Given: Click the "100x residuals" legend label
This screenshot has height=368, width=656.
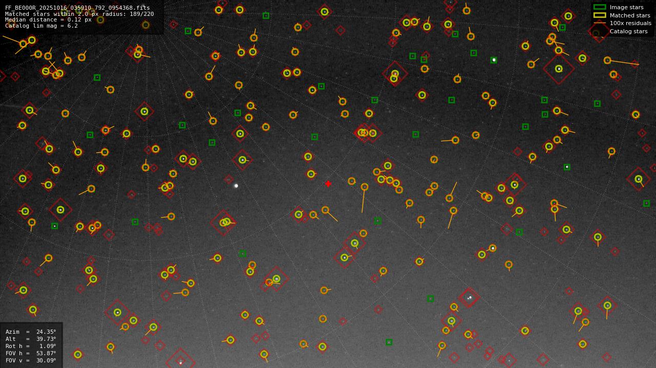Looking at the screenshot, I should click(x=630, y=23).
